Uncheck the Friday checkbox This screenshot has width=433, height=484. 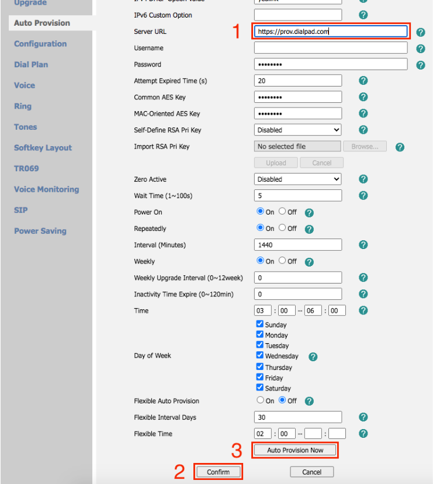coord(260,377)
